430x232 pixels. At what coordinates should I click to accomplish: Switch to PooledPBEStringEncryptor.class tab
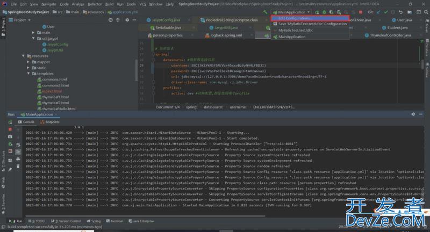[x=232, y=20]
